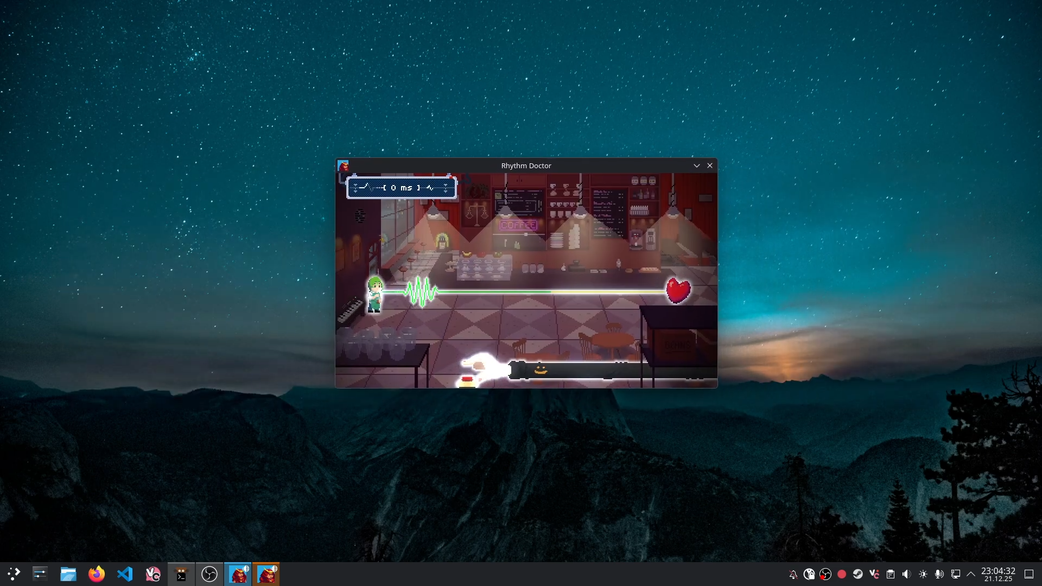Toggle do-not-disturb on the notifications bell
Viewport: 1042px width, 586px height.
click(793, 574)
